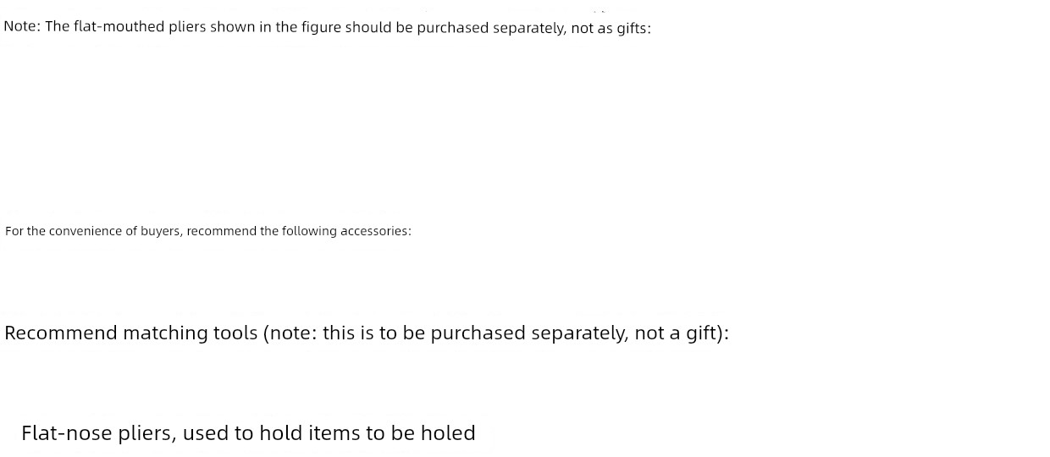Click the word "Note:" at the top
The image size is (1050, 457).
pos(22,27)
